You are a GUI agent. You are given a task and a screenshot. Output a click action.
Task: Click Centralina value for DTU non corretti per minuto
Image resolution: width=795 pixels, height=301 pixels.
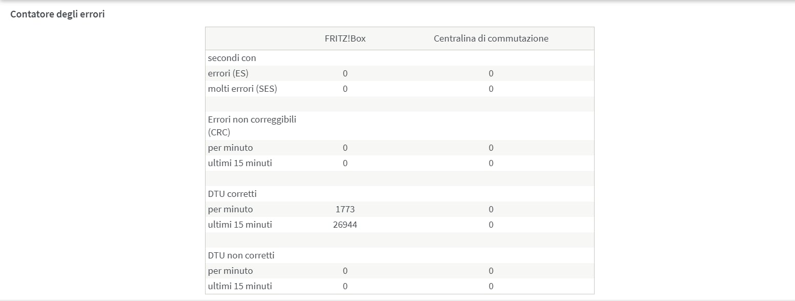pyautogui.click(x=491, y=271)
